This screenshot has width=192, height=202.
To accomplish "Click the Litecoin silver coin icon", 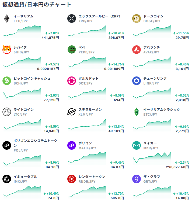I will (7, 112).
